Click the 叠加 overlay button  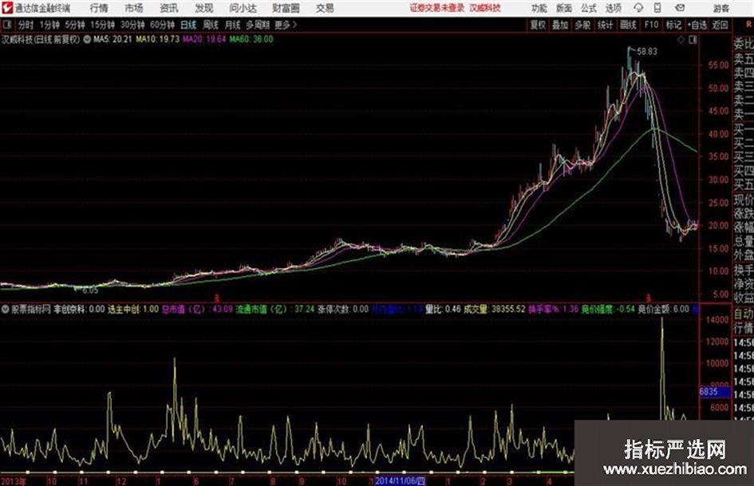coord(560,25)
